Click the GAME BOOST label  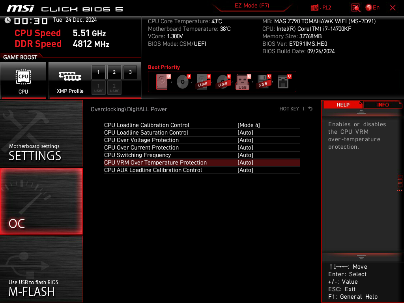coord(20,57)
